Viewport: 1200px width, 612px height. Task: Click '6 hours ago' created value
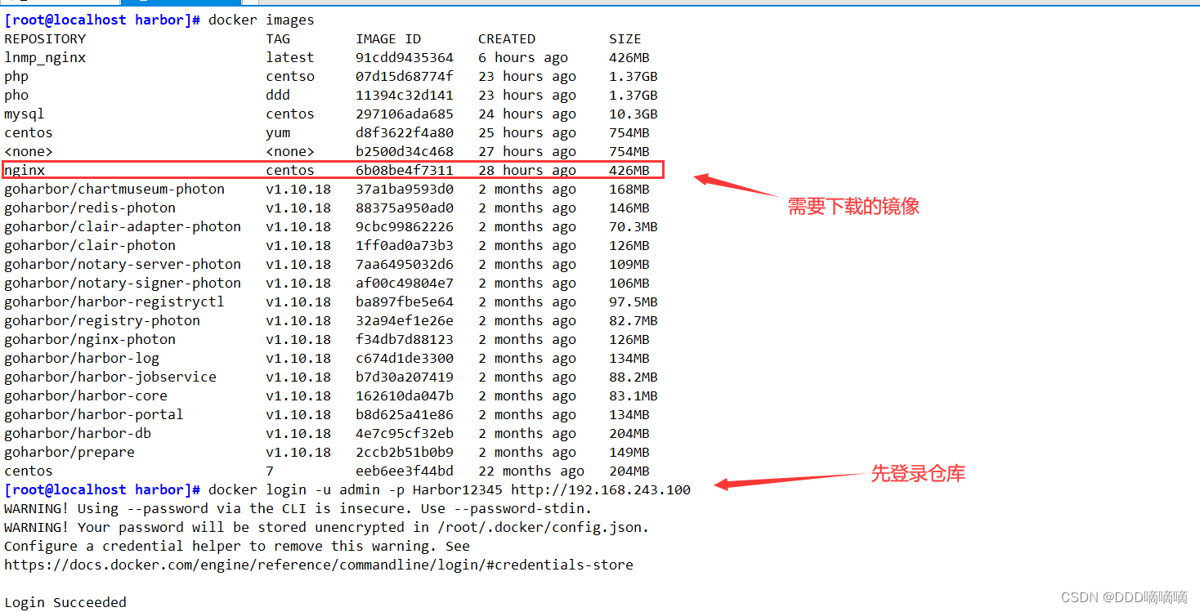pos(523,57)
